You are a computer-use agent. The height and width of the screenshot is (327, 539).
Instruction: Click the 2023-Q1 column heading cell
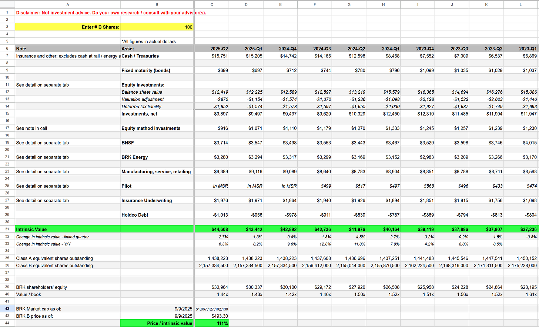(520, 49)
